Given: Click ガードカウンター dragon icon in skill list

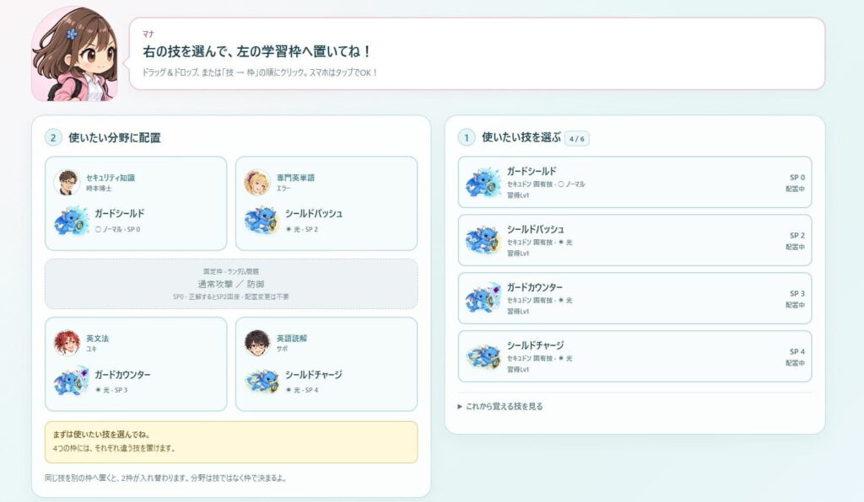Looking at the screenshot, I should [x=483, y=298].
